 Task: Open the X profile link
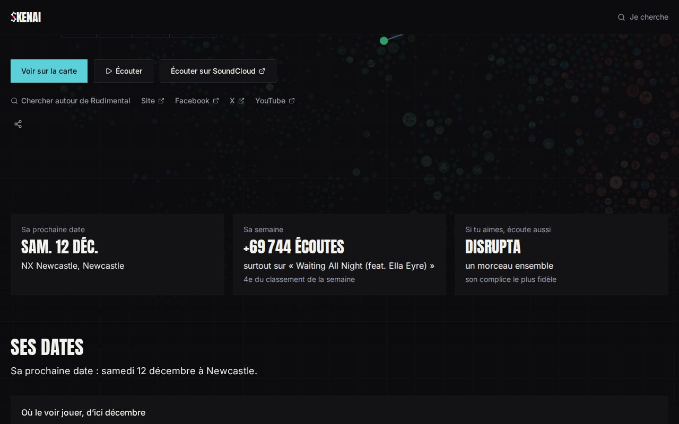[x=237, y=101]
